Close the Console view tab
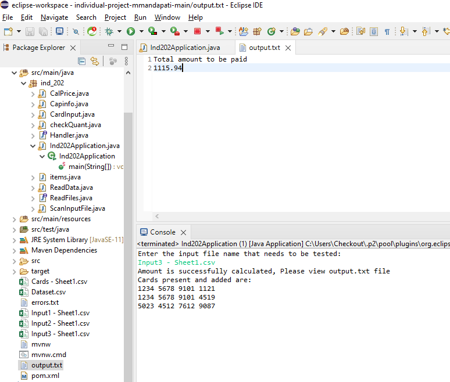The height and width of the screenshot is (382, 450). [x=183, y=232]
